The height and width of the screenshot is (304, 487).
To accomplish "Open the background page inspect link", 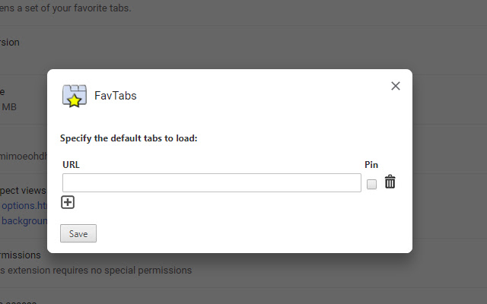I will [x=23, y=220].
